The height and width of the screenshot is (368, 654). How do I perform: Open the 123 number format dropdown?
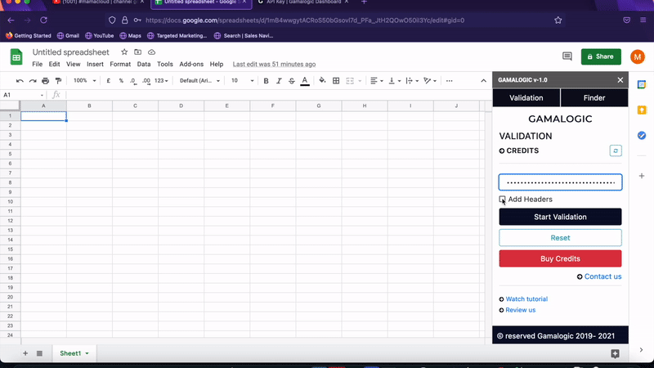pos(161,80)
